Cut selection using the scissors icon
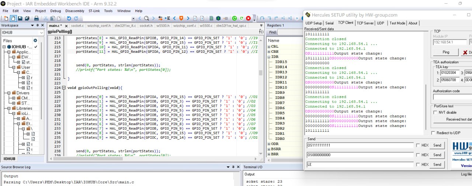 tap(46, 18)
